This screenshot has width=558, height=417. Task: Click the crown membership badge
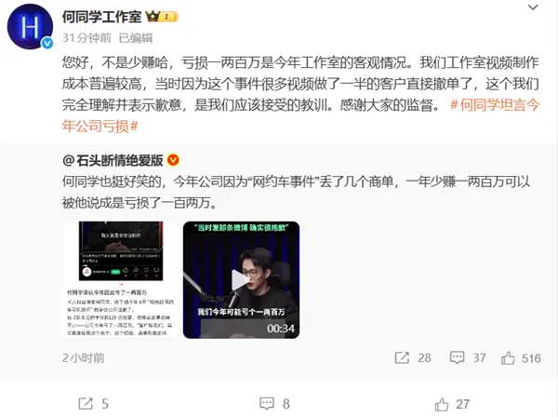(162, 17)
